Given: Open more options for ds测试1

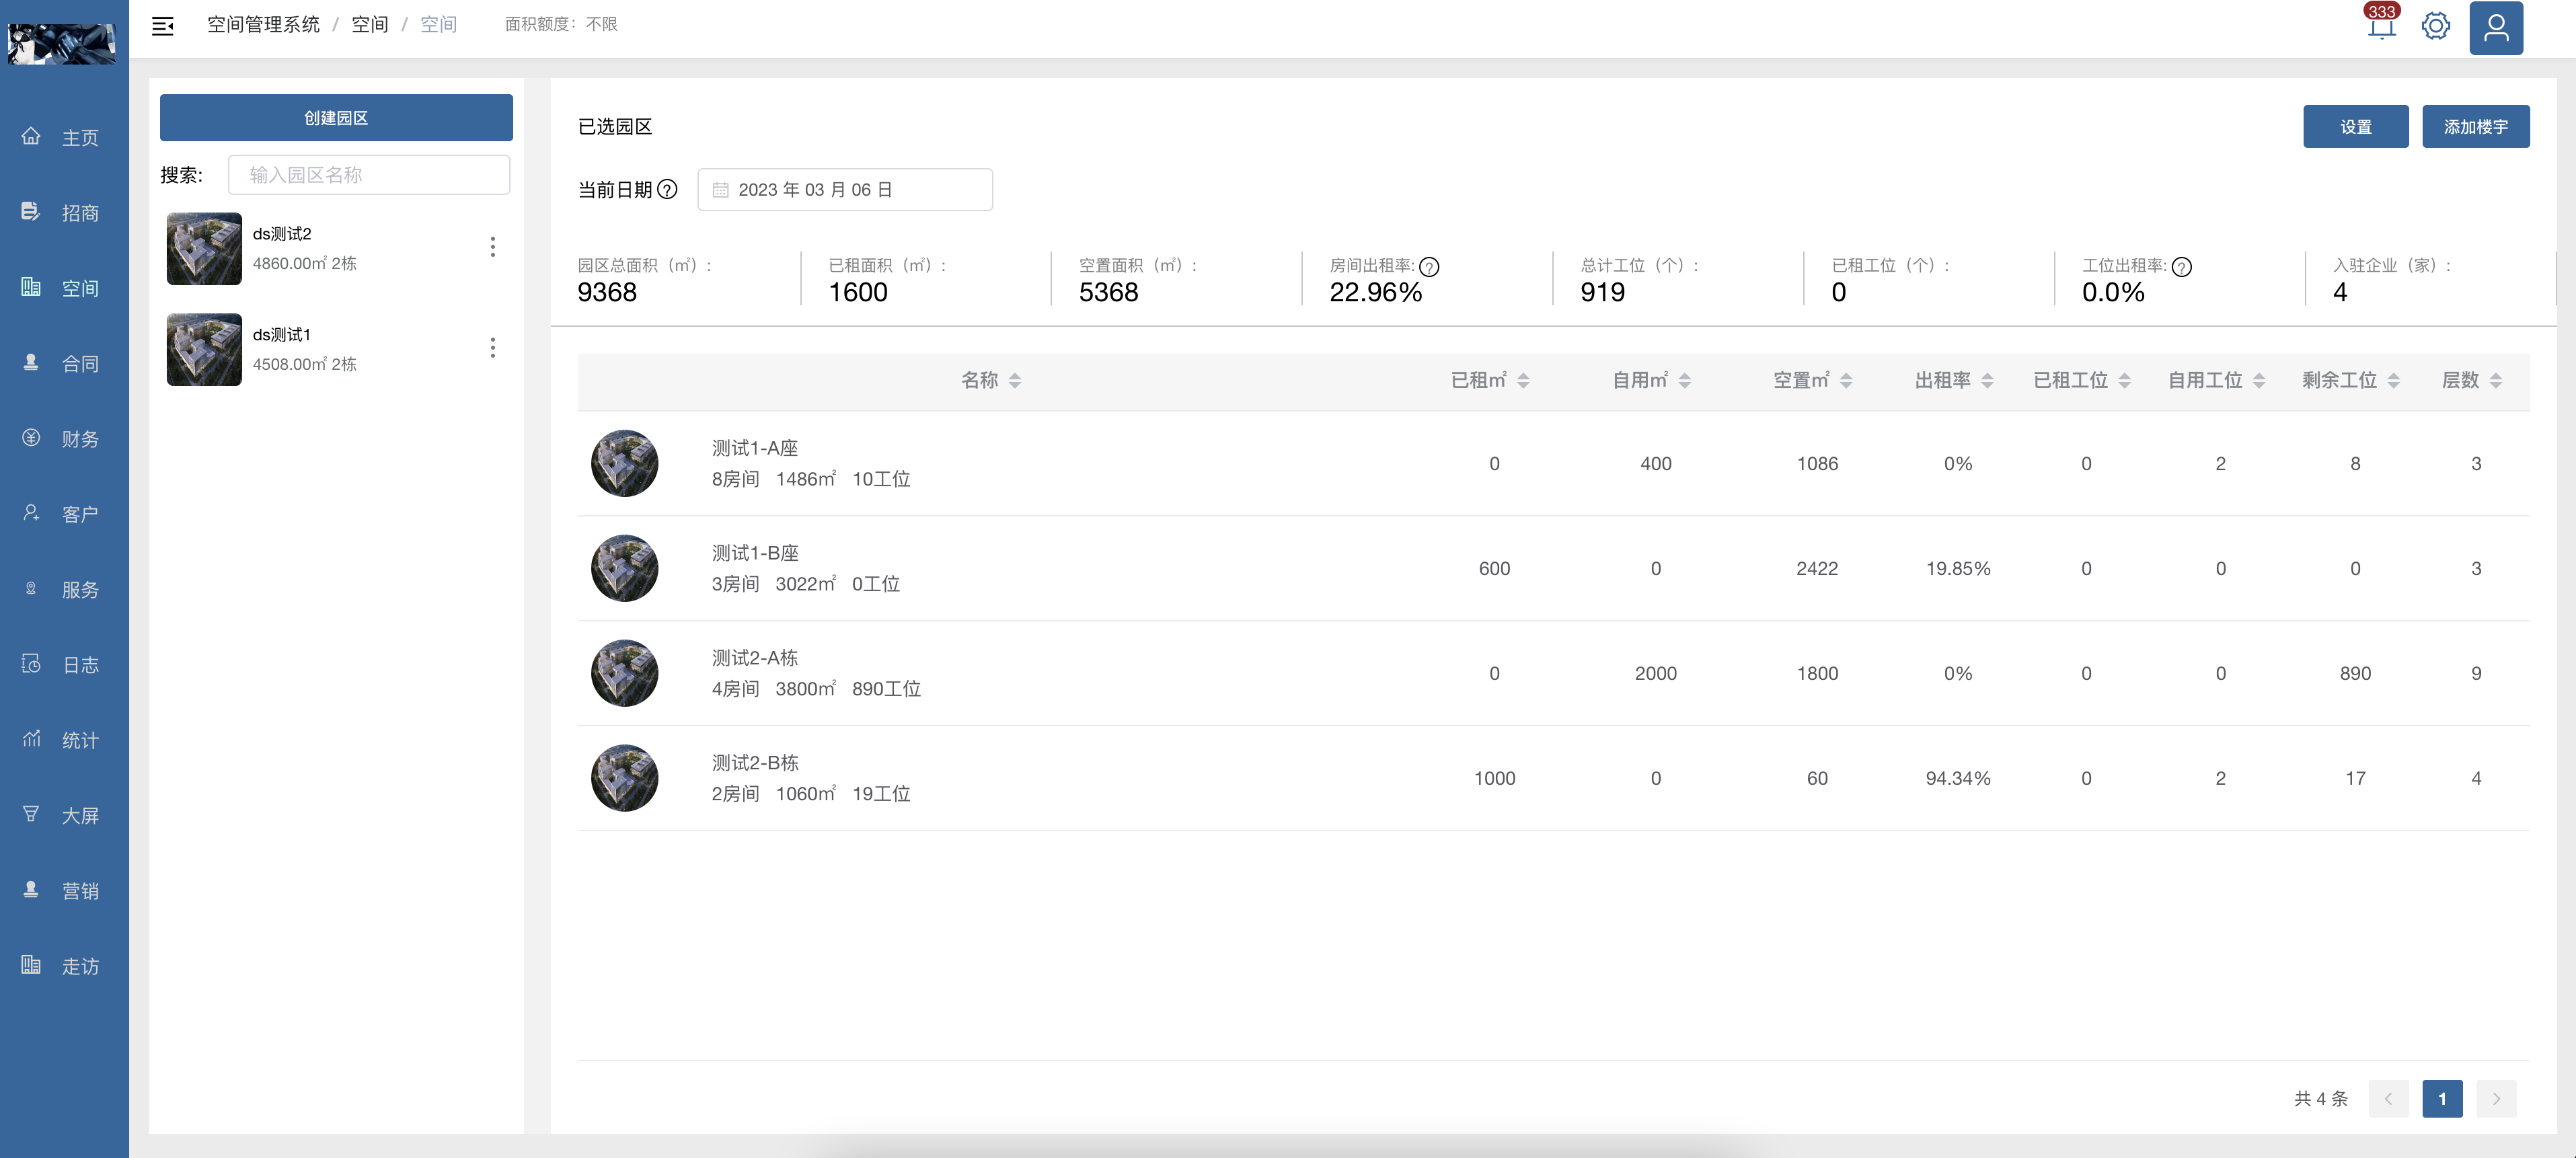Looking at the screenshot, I should pyautogui.click(x=492, y=348).
